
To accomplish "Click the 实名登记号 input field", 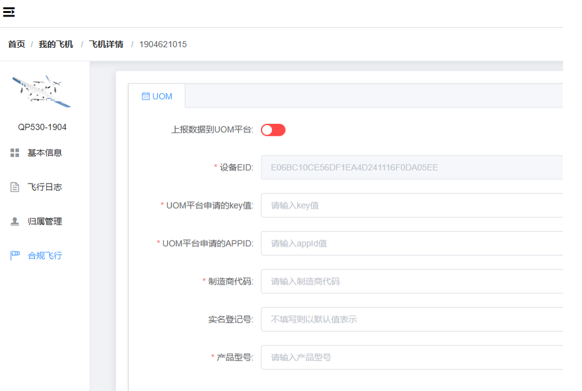I will [x=411, y=319].
